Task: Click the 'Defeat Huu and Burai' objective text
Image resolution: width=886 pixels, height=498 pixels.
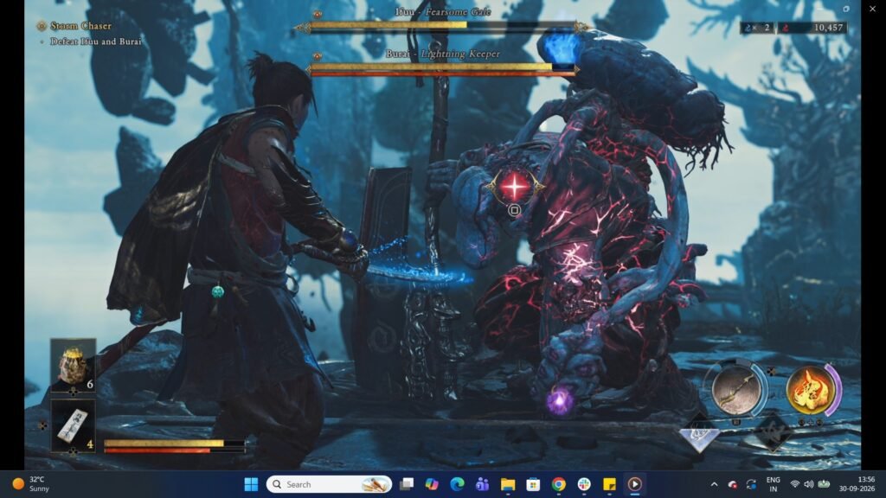Action: (x=95, y=41)
